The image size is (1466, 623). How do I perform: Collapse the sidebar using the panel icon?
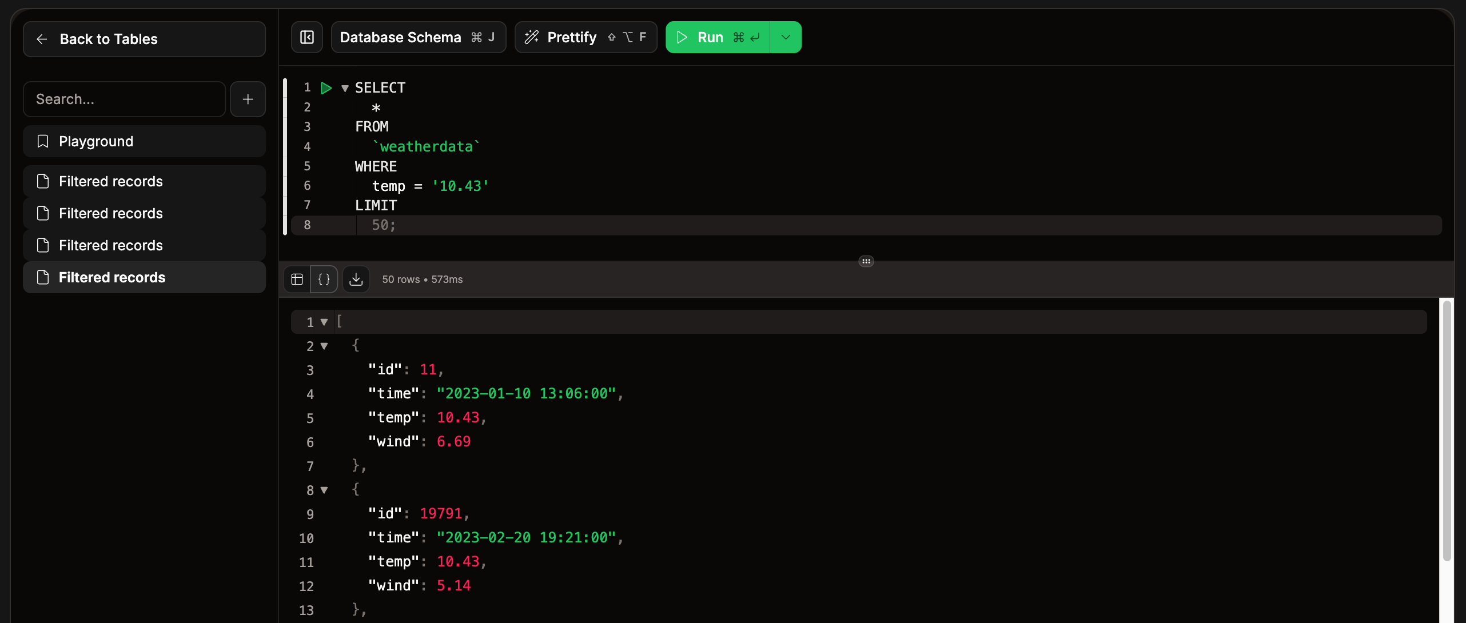click(306, 37)
